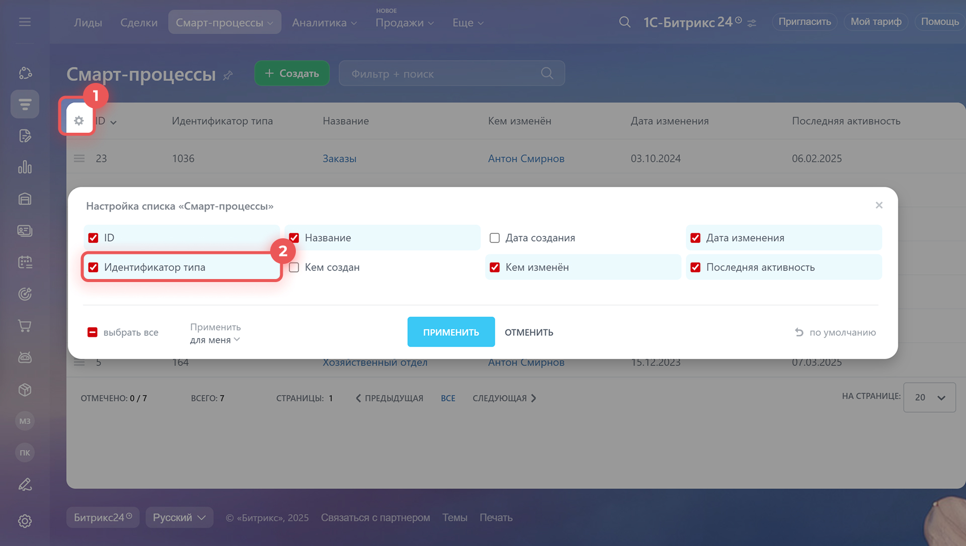Uncheck the Идентификатор типа checkbox

click(x=93, y=267)
